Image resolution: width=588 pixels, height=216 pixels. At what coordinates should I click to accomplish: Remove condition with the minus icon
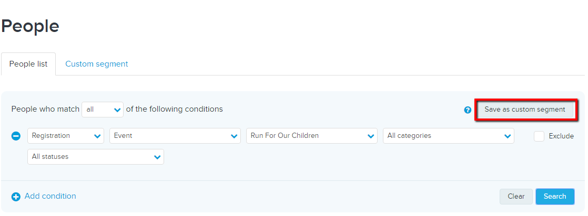[x=16, y=136]
